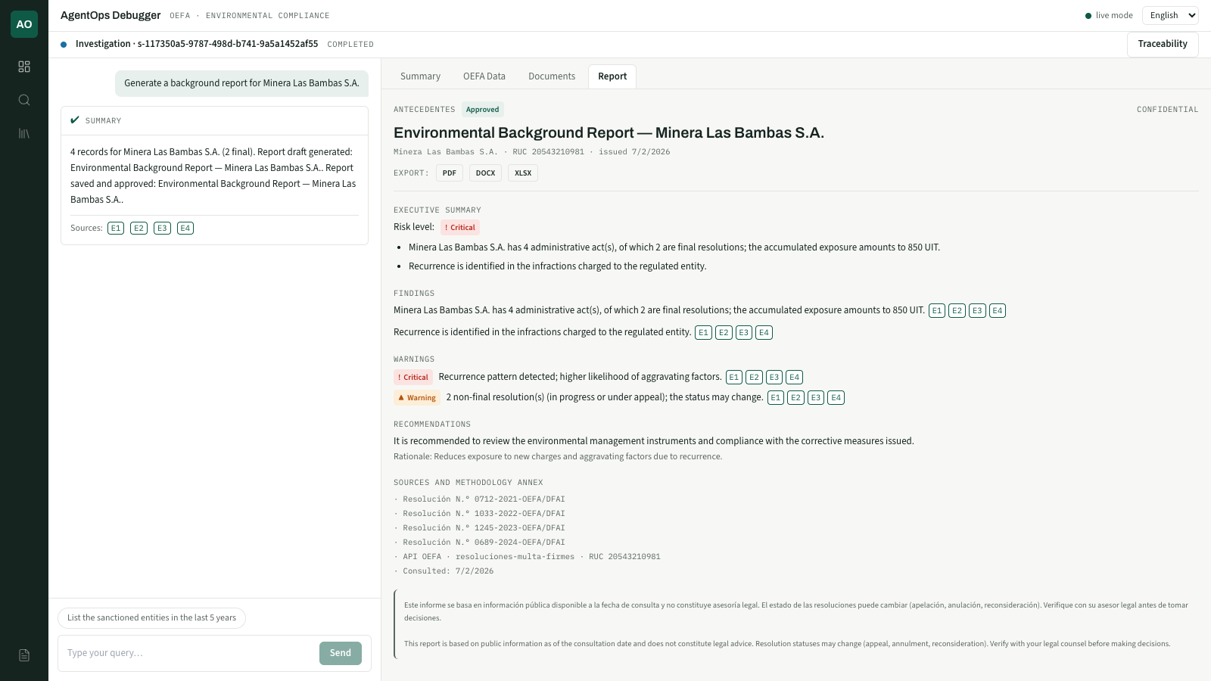Export the report as DOCX
Image resolution: width=1211 pixels, height=681 pixels.
486,173
